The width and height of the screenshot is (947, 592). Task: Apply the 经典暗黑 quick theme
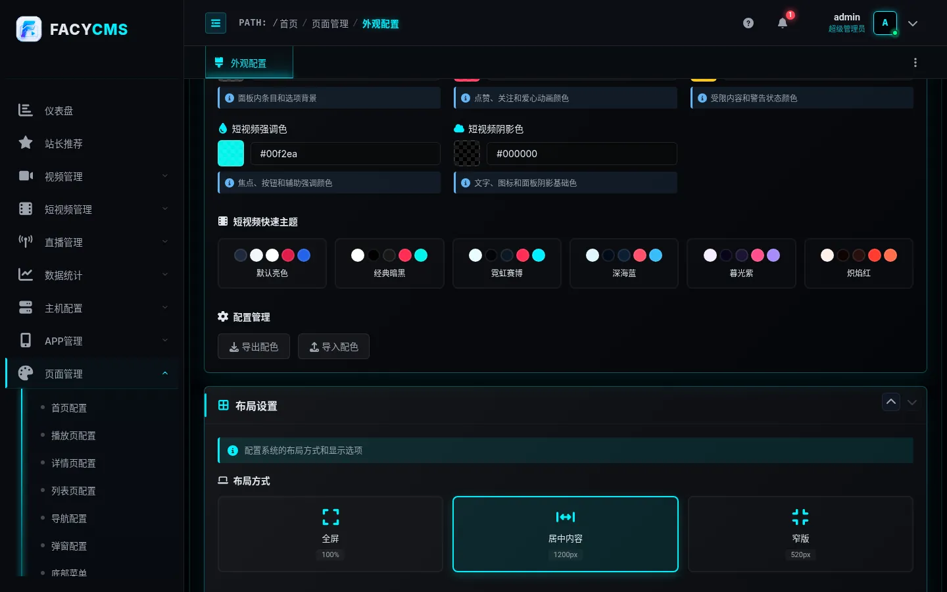(389, 263)
